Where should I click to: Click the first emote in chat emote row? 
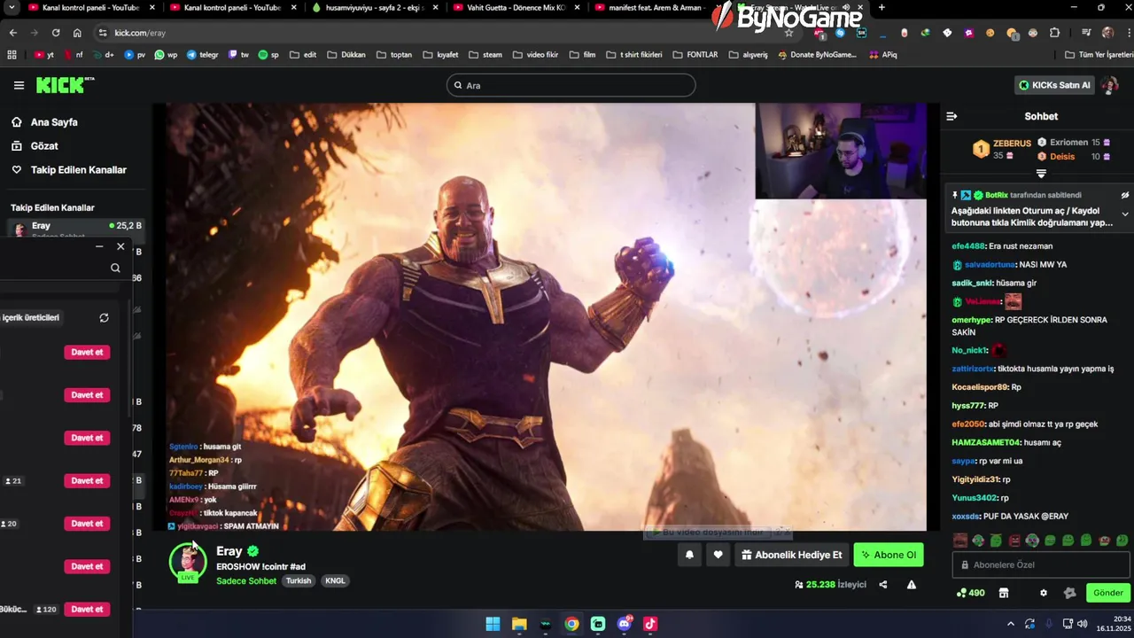point(960,541)
